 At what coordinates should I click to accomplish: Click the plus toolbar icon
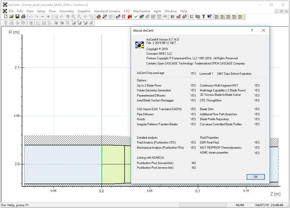[x=48, y=17]
